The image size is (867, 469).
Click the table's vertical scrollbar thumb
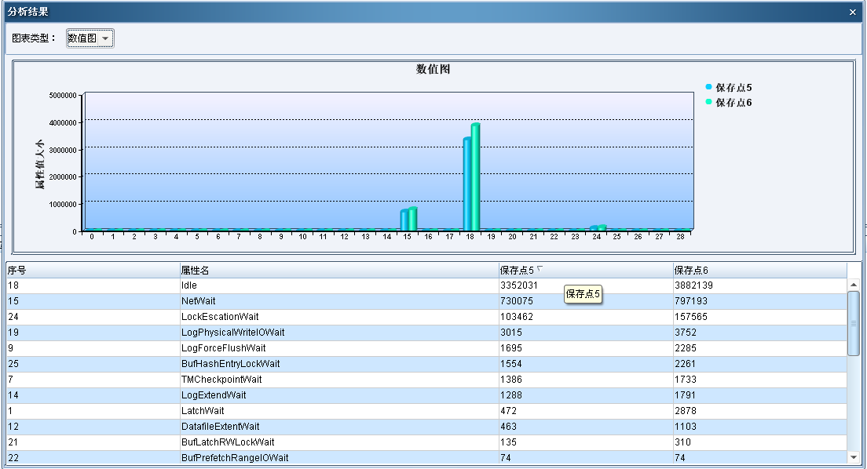[x=854, y=322]
